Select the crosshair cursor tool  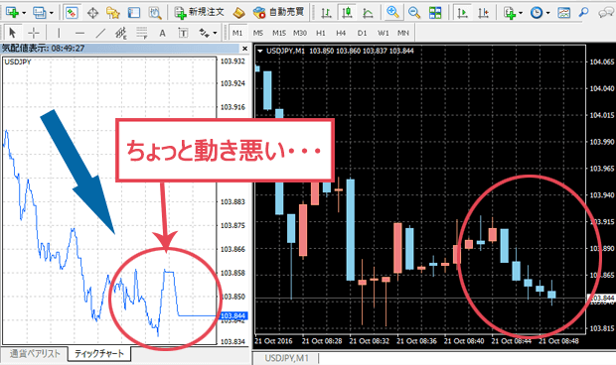click(34, 33)
